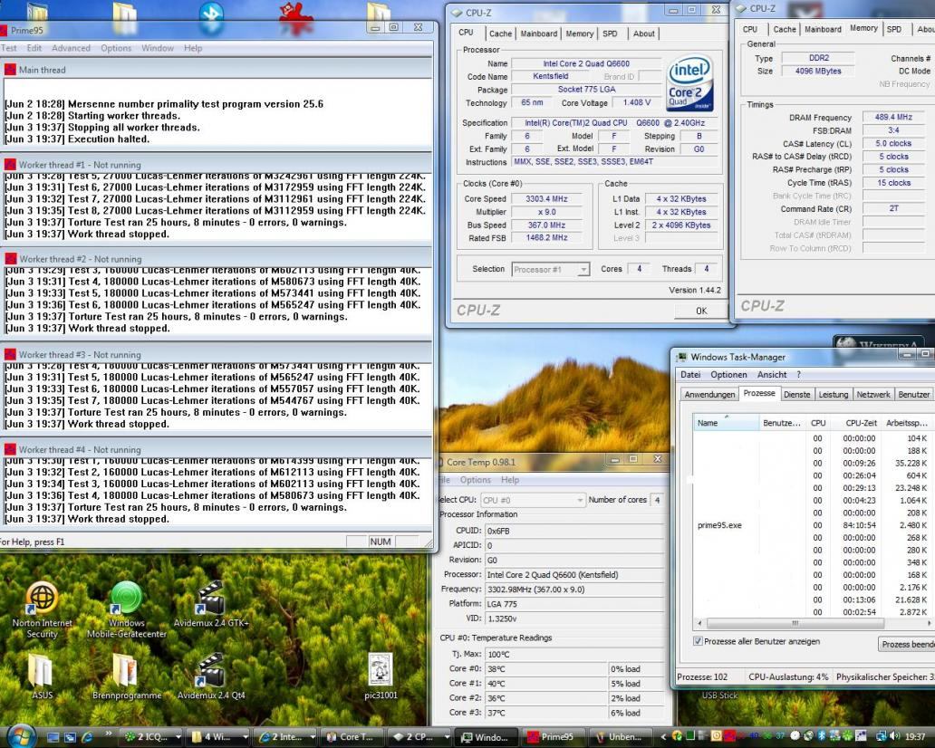Show hidden tray icons arrow
The image size is (935, 748).
(664, 737)
